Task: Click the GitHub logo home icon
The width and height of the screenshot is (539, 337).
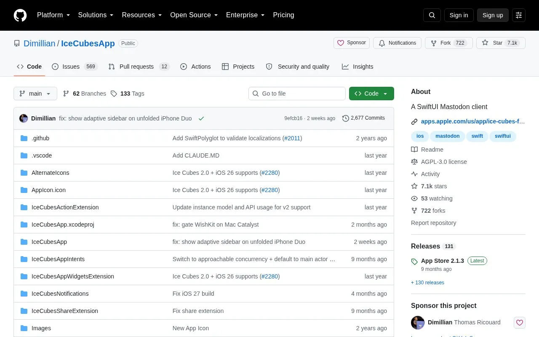Action: (x=20, y=15)
